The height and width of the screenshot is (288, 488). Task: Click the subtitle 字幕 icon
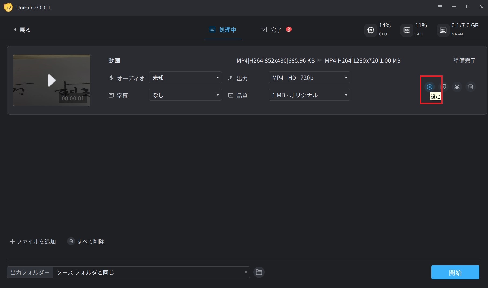point(111,95)
